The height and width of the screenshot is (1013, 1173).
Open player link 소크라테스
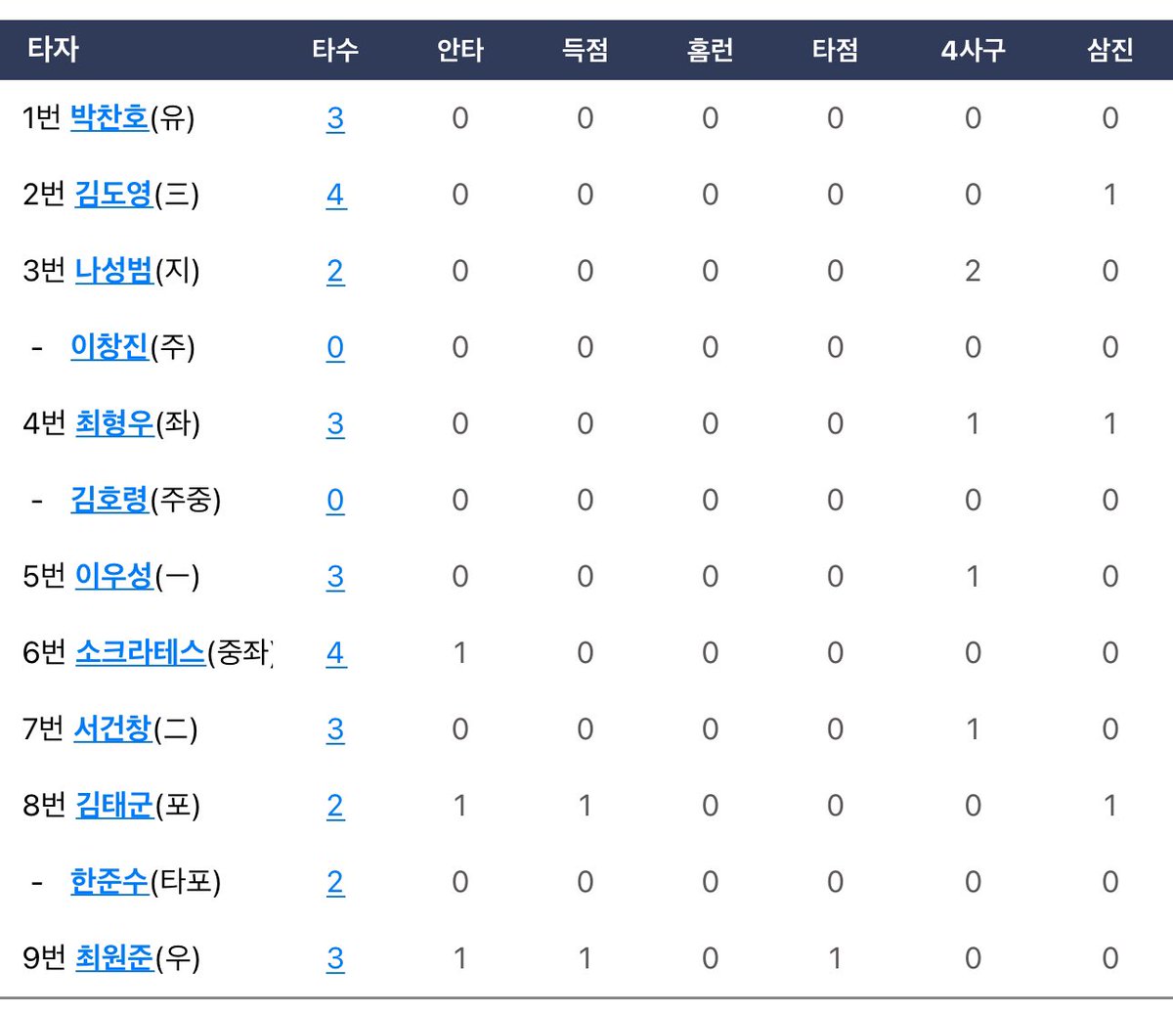[x=141, y=653]
